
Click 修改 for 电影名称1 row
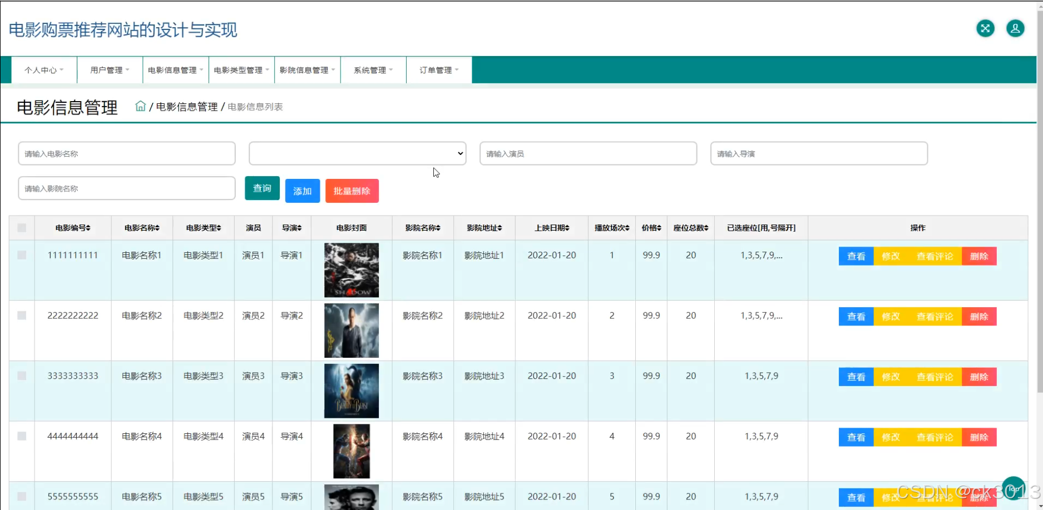click(891, 256)
